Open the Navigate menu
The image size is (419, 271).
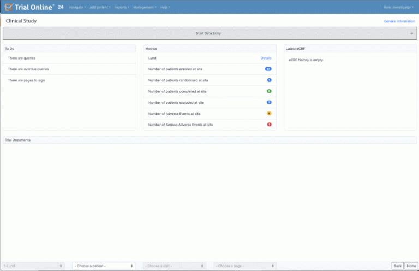point(77,7)
